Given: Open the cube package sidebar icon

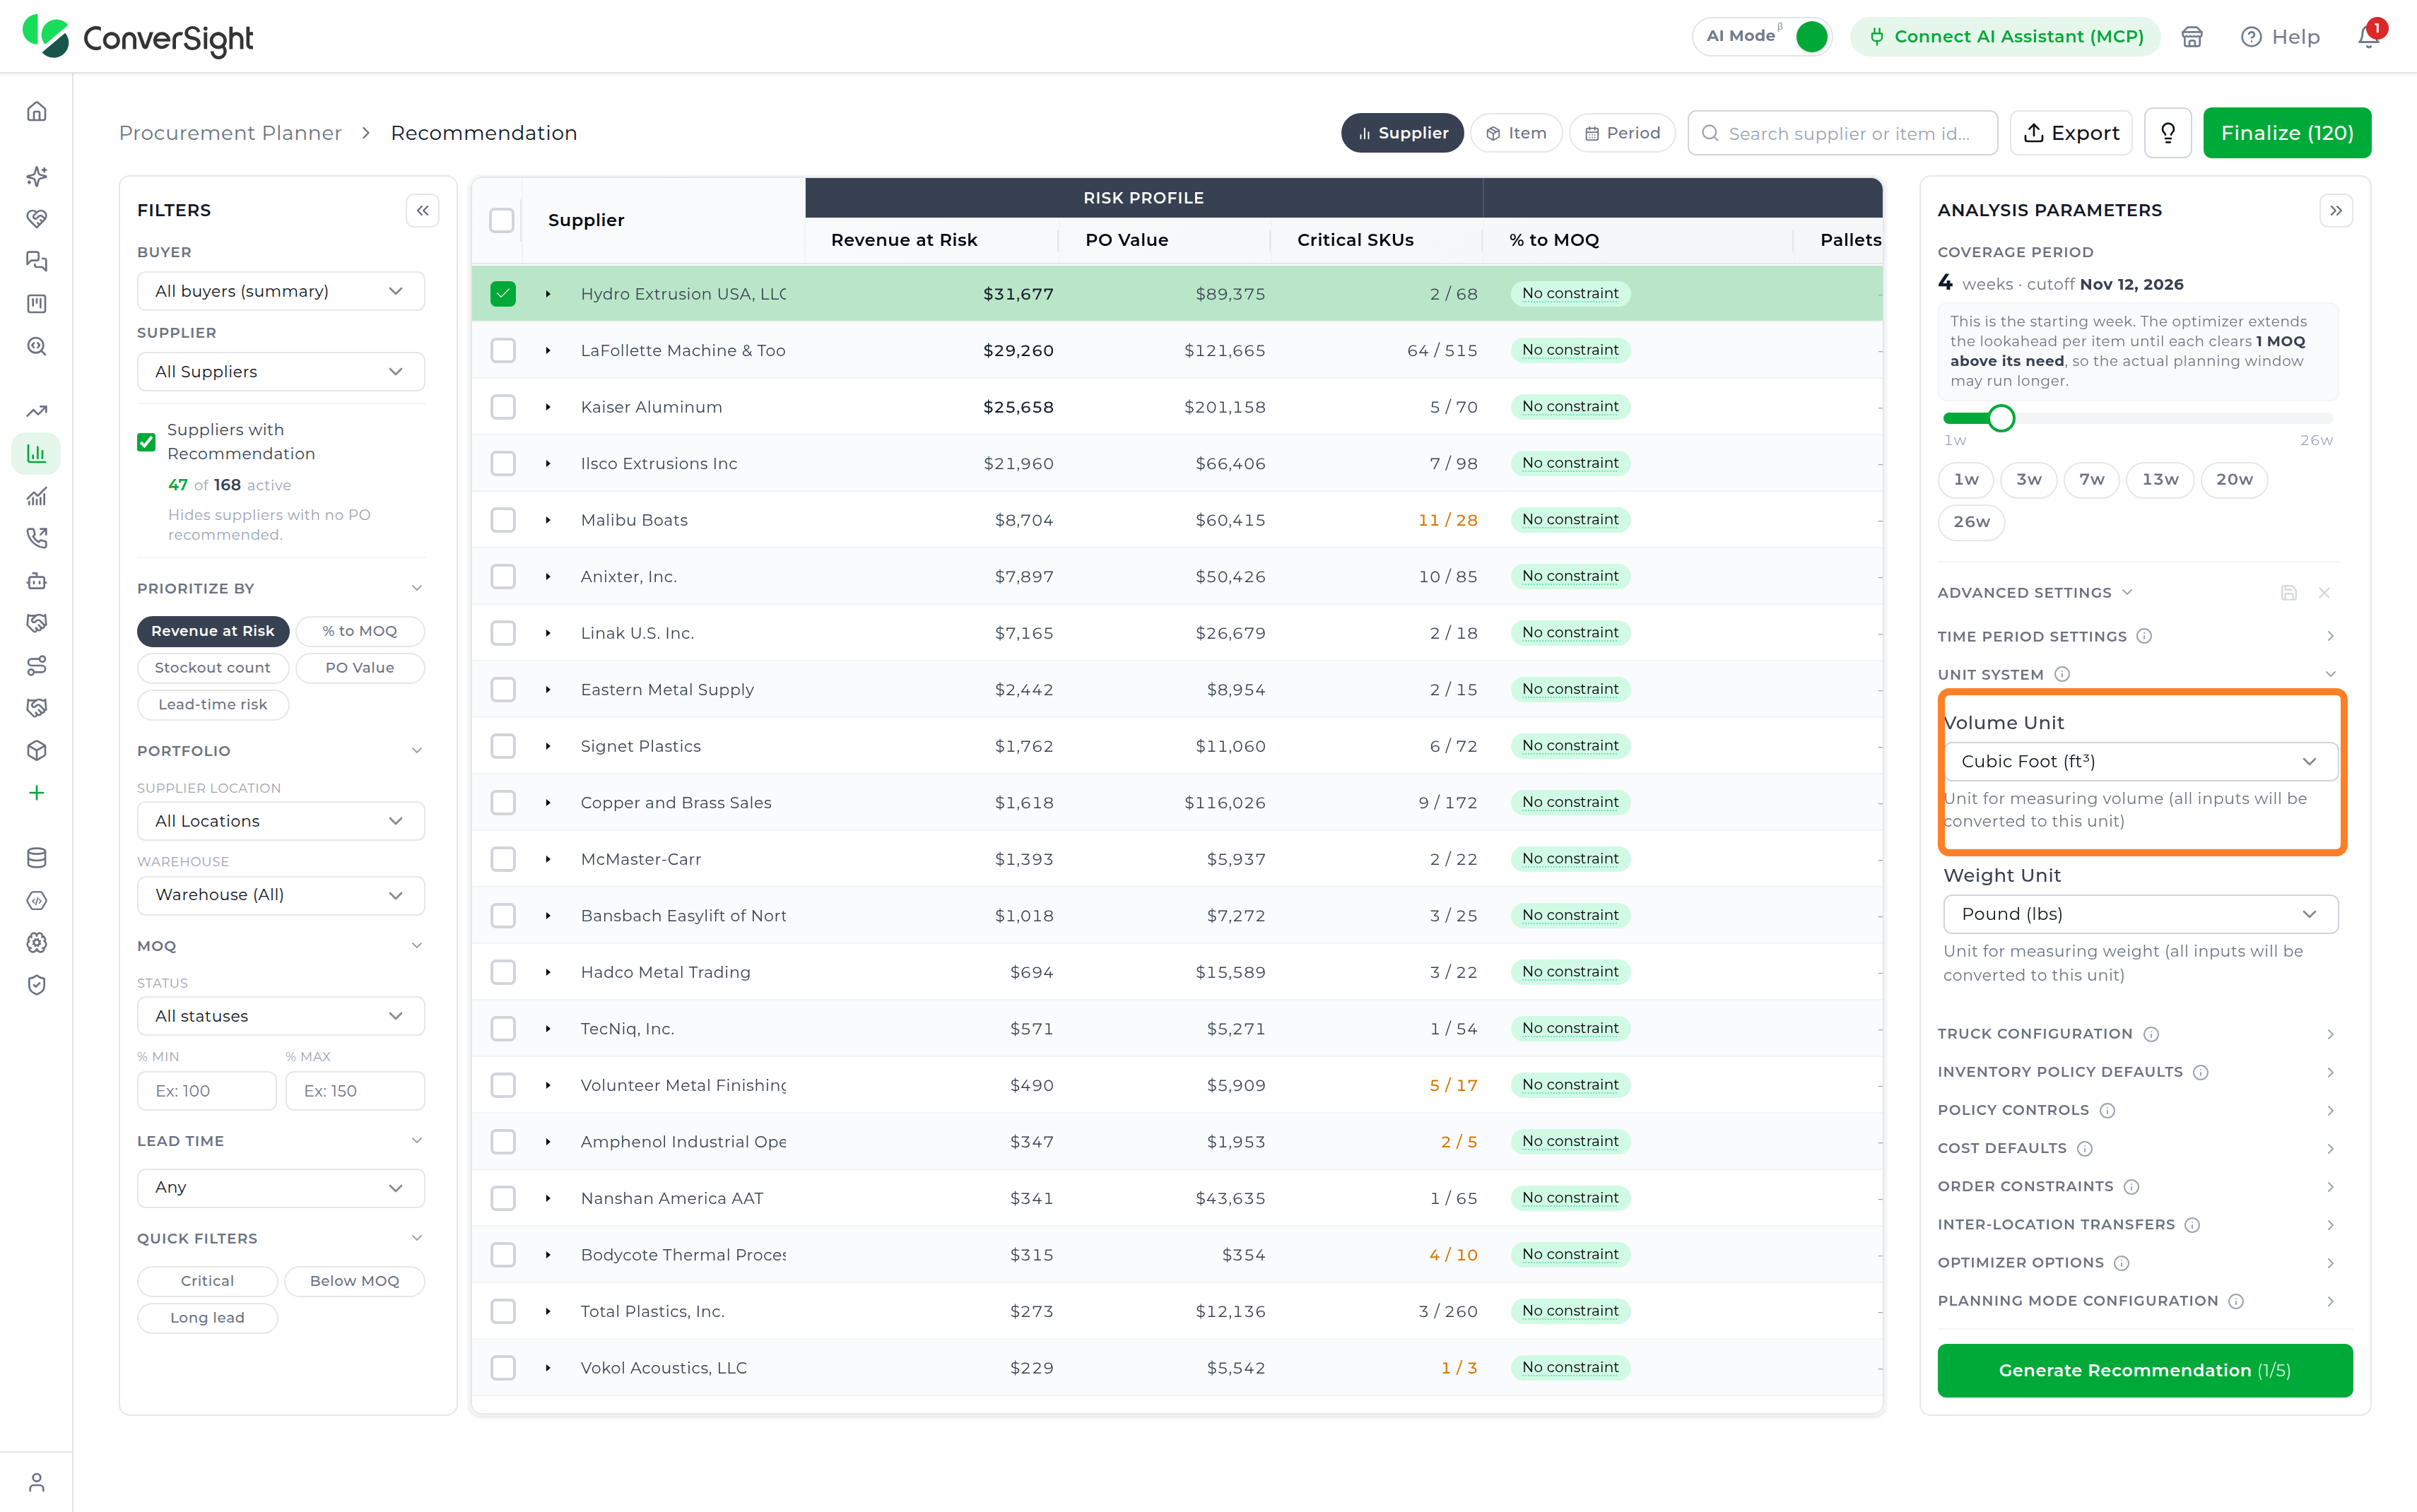Looking at the screenshot, I should click(x=37, y=750).
